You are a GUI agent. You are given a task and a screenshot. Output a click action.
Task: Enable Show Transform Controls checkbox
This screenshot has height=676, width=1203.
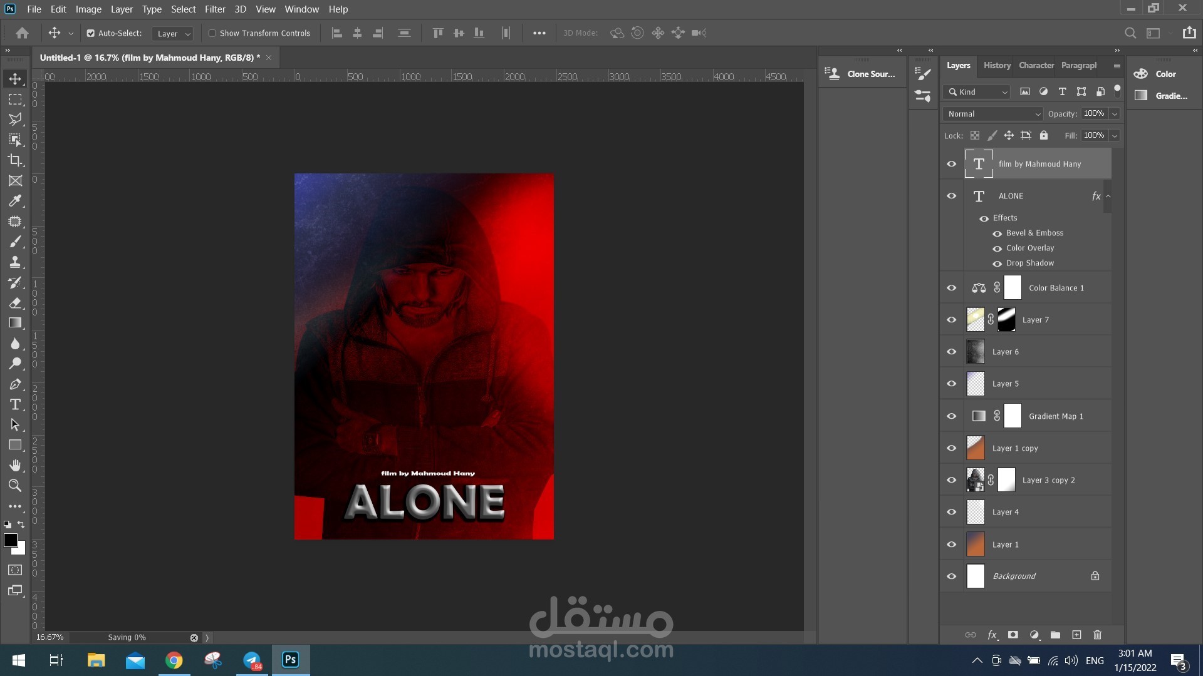212,33
